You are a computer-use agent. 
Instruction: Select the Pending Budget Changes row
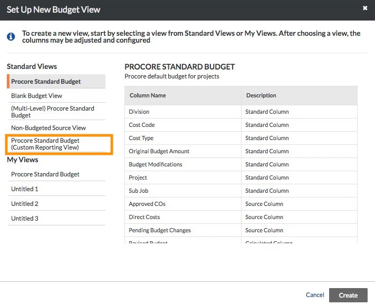241,230
